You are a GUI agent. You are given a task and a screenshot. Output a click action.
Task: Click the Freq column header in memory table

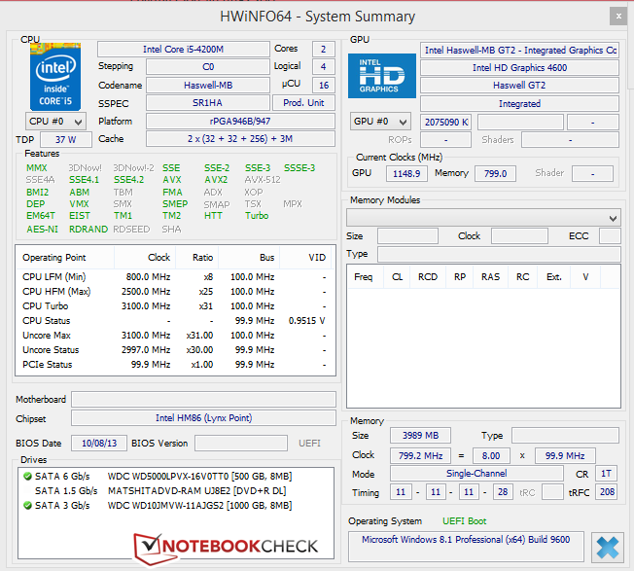[366, 277]
